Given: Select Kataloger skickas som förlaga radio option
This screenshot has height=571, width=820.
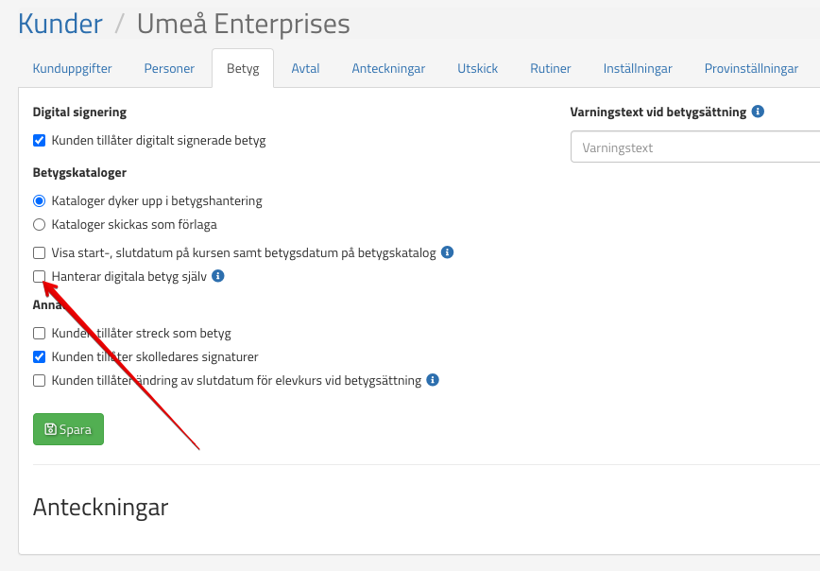Looking at the screenshot, I should coord(39,224).
